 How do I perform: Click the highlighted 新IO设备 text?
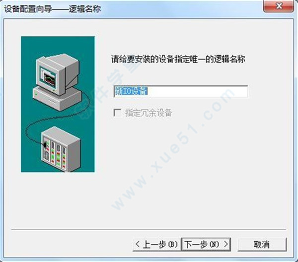131,91
